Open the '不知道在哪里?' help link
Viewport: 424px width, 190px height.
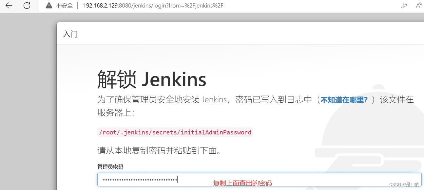tap(344, 100)
